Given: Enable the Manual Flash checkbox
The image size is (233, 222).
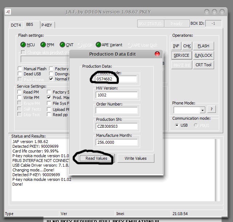Looking at the screenshot, I should point(20,69).
